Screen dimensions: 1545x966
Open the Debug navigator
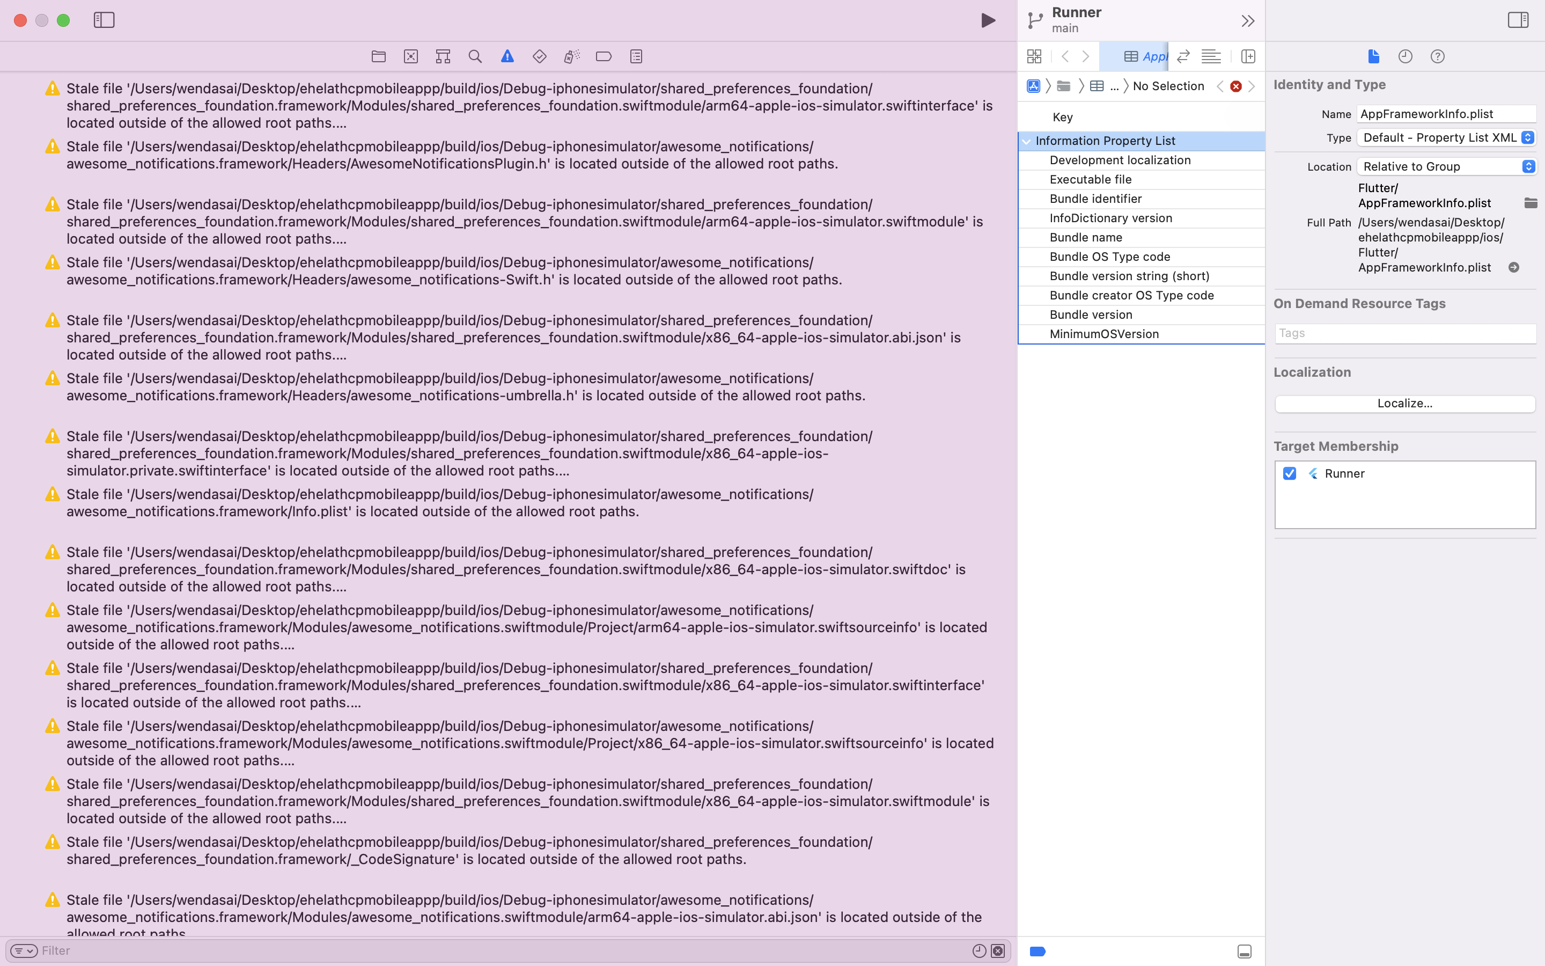(x=571, y=56)
